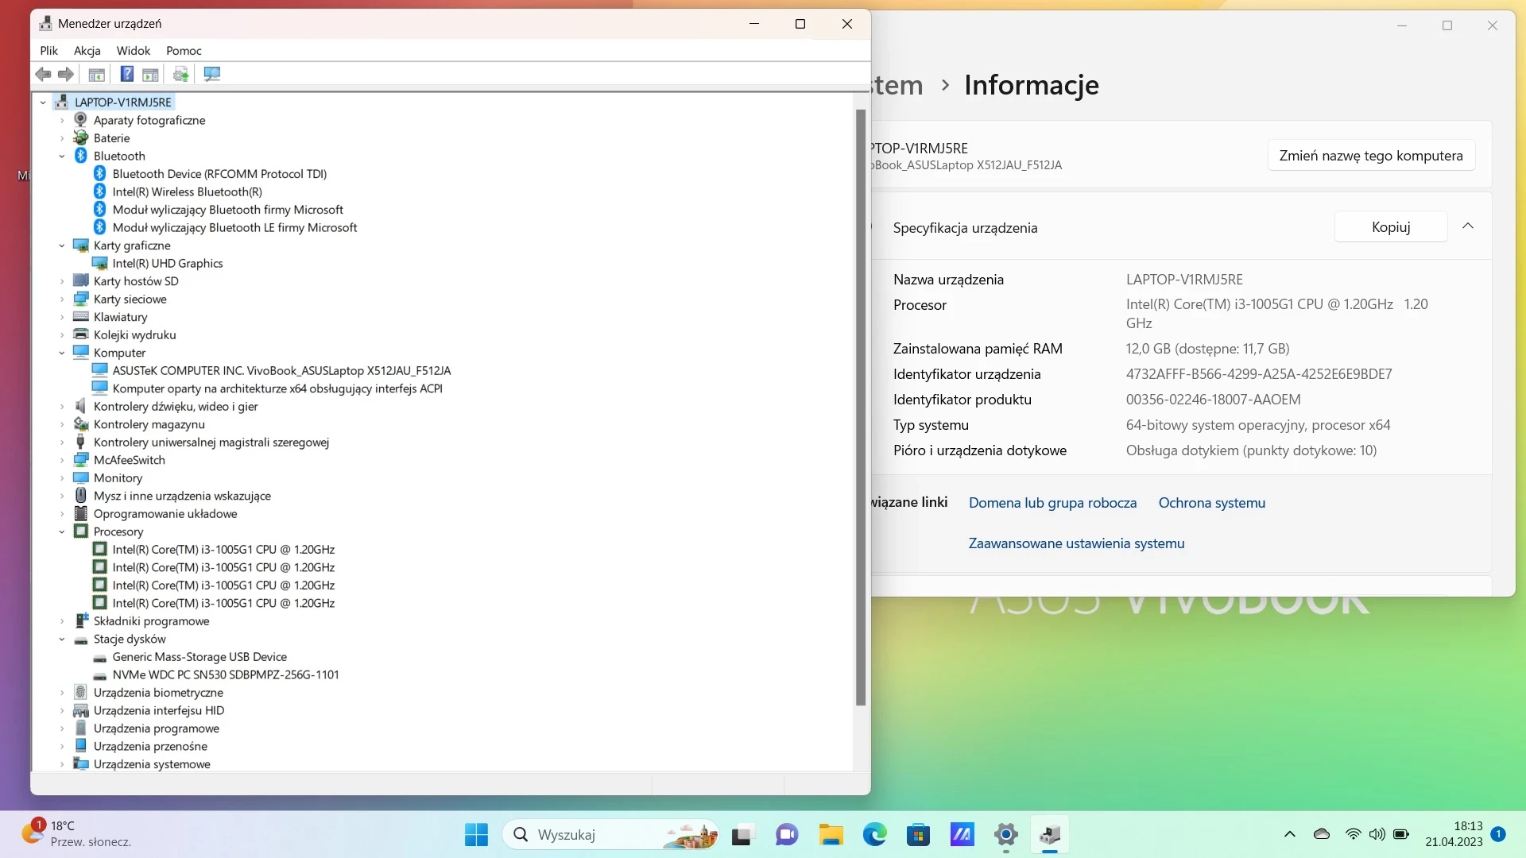The image size is (1526, 858).
Task: Open the Windows Start menu
Action: [476, 834]
